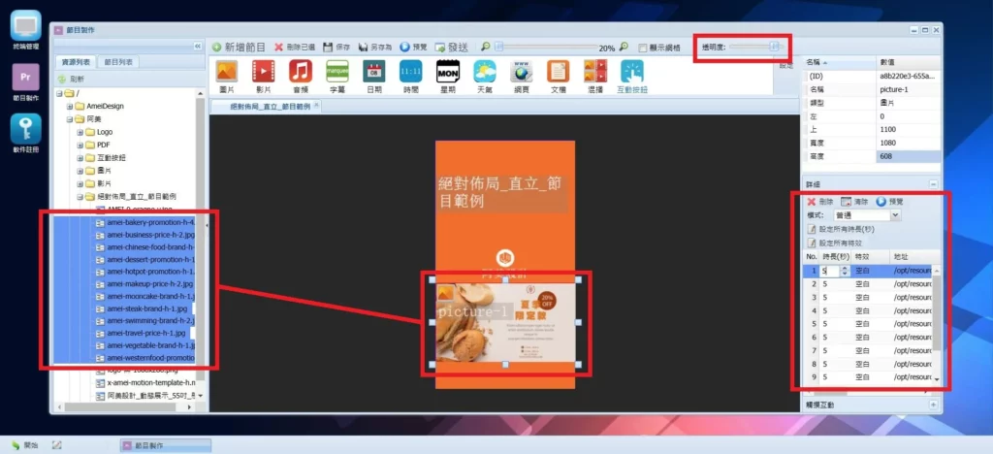Viewport: 993px width, 454px height.
Task: Click the 新增節目 button
Action: 239,47
